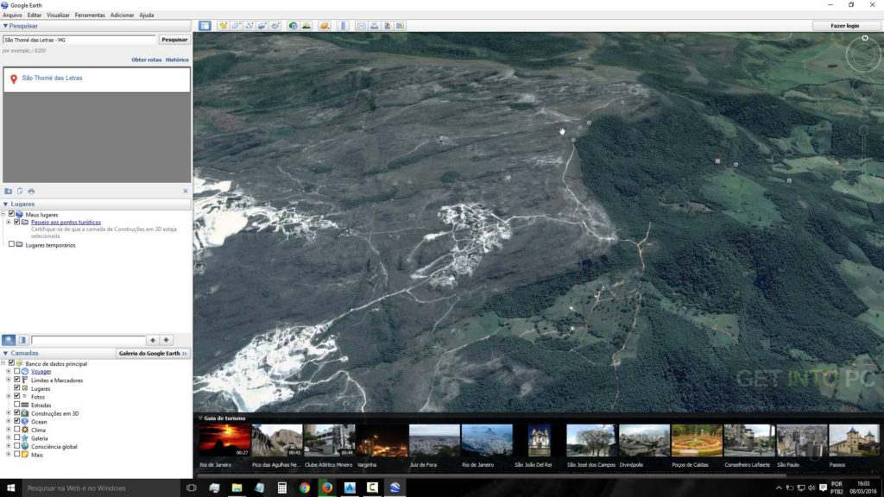Open the Arquivo menu

pyautogui.click(x=12, y=16)
